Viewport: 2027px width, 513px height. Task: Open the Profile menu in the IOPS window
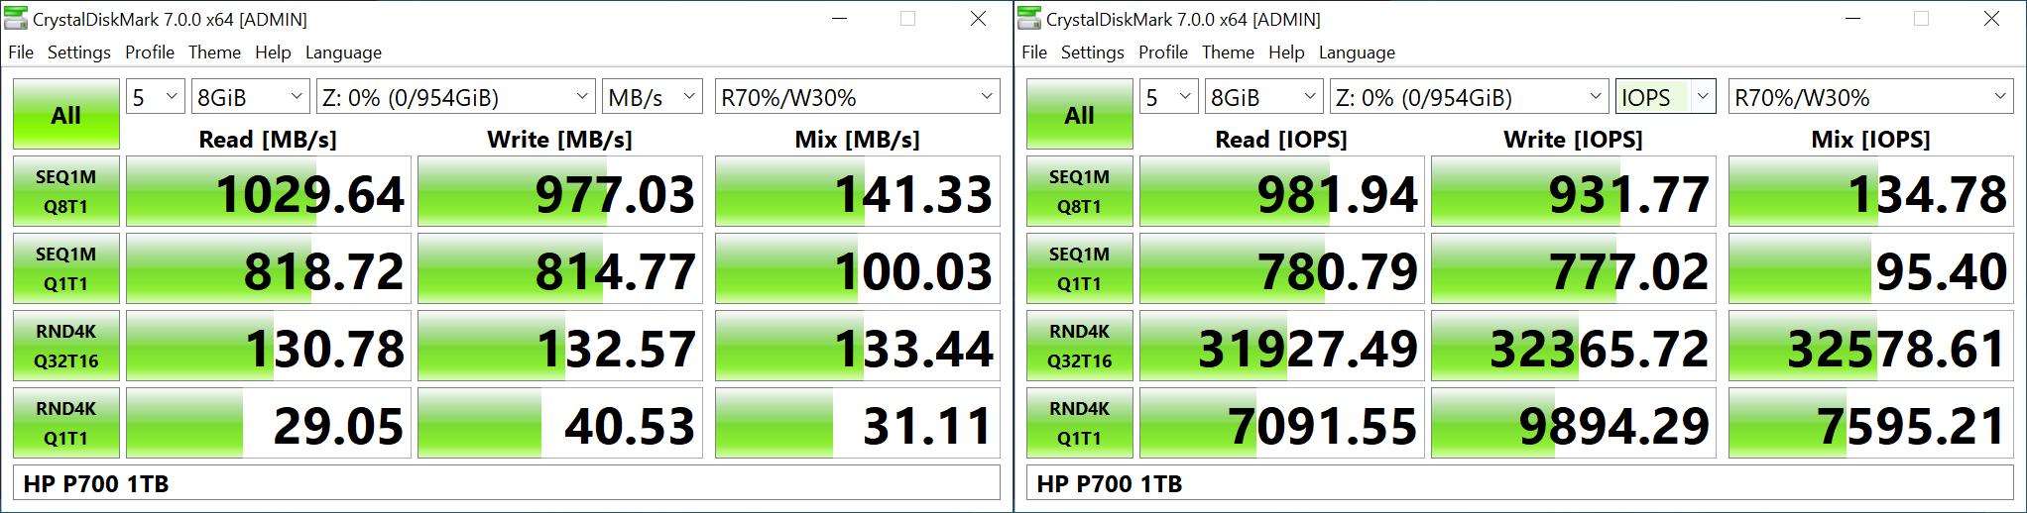pyautogui.click(x=1162, y=52)
